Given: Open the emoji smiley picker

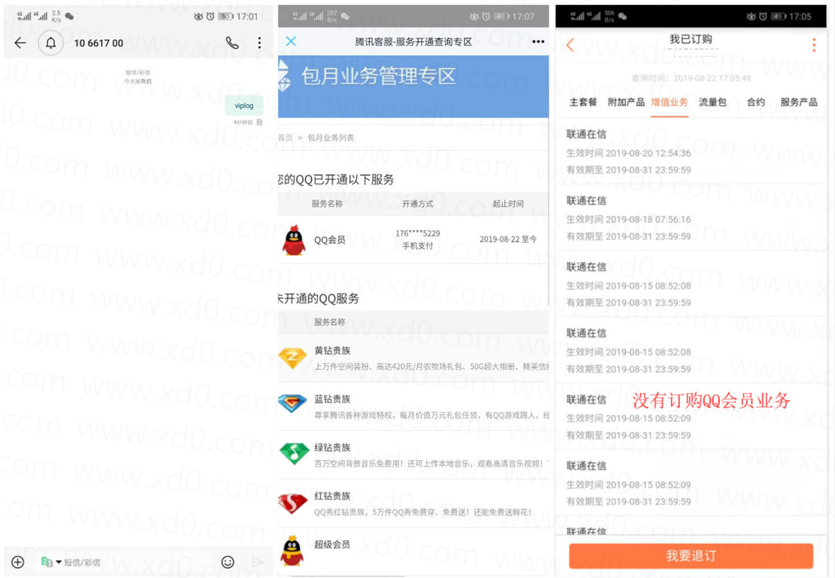Looking at the screenshot, I should pos(227,562).
